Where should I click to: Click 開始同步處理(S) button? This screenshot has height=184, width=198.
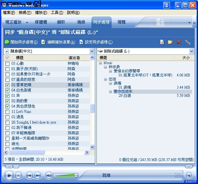(x=21, y=42)
